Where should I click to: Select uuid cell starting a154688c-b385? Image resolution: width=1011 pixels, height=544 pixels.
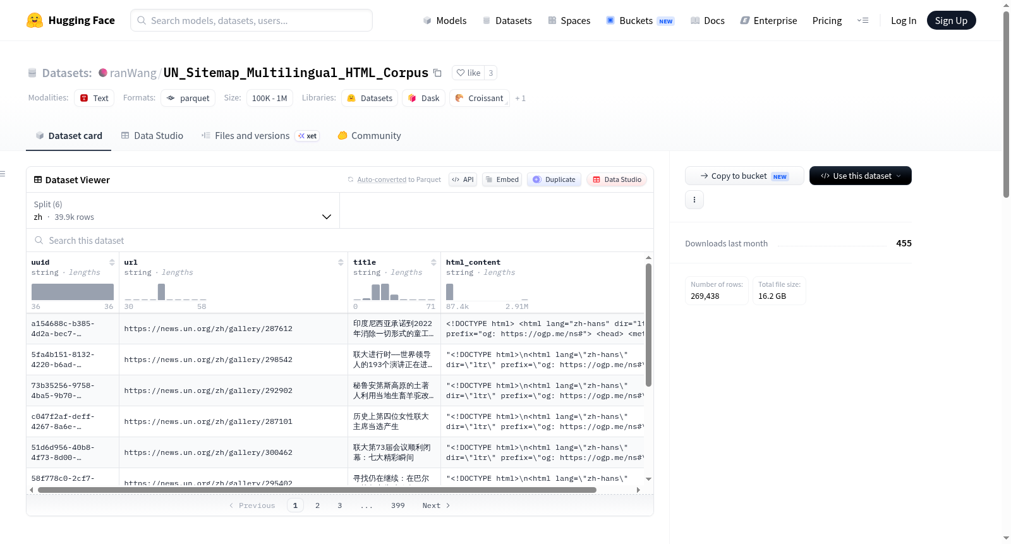click(73, 329)
